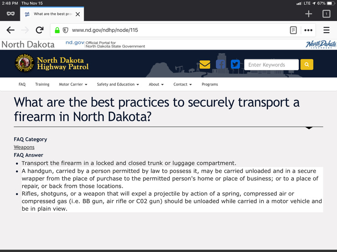Click the yellow search button
This screenshot has width=337, height=252.
307,65
